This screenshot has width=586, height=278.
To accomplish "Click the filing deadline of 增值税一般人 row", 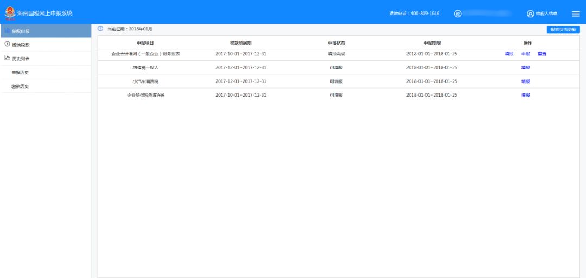I will [x=432, y=68].
